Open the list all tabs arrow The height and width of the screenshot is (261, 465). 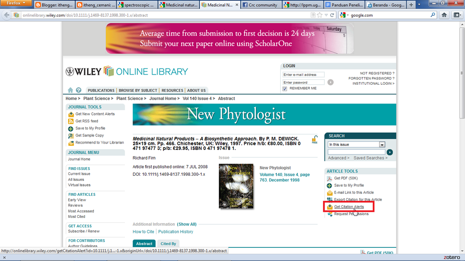tap(419, 5)
